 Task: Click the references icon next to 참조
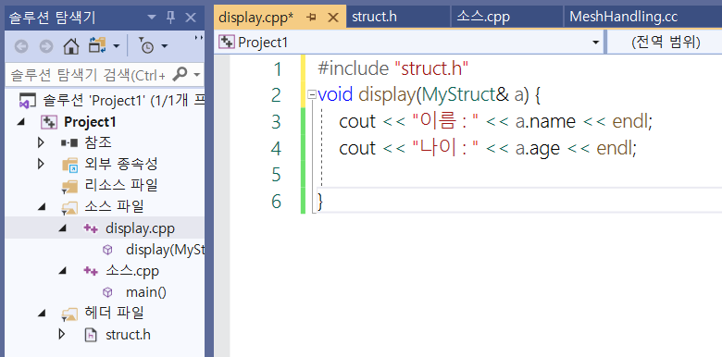pos(69,143)
